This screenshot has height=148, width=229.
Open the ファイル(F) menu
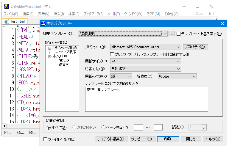pyautogui.click(x=11, y=14)
